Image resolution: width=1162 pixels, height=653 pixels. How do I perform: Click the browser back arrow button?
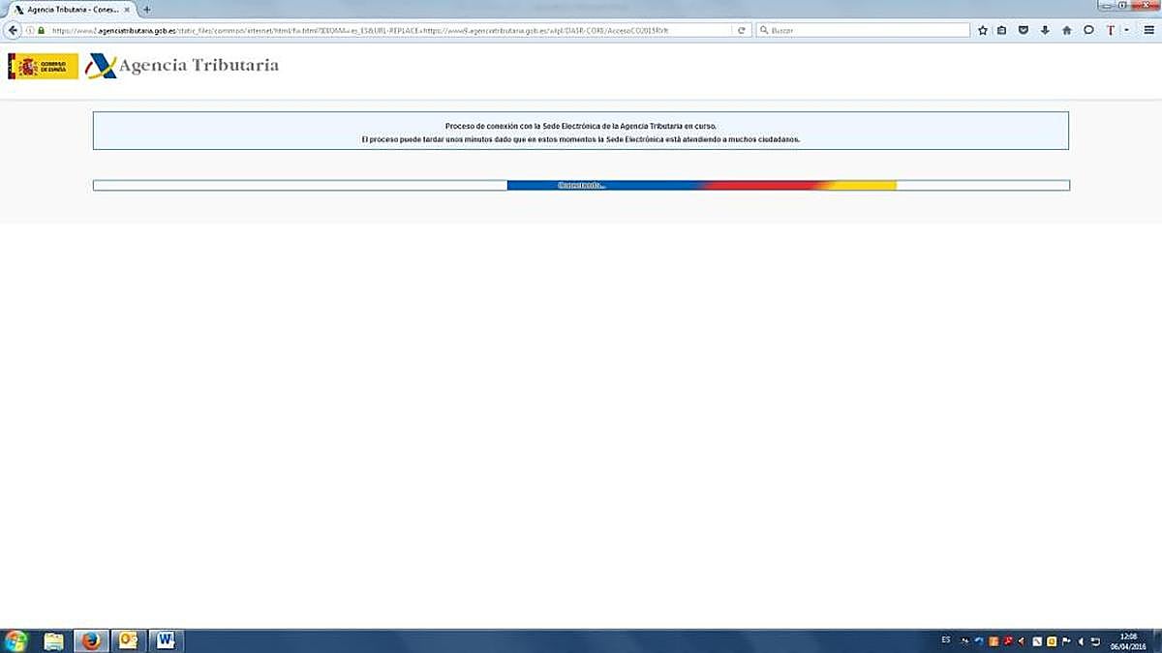coord(13,30)
